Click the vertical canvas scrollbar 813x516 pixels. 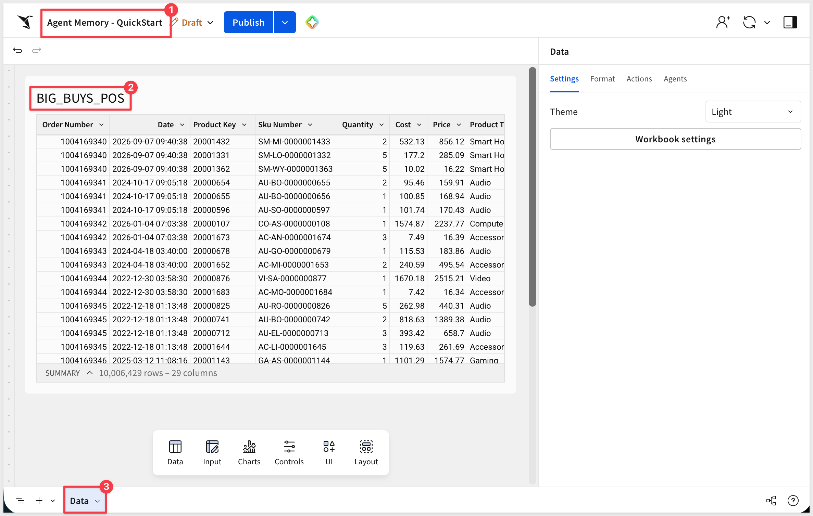[x=532, y=187]
